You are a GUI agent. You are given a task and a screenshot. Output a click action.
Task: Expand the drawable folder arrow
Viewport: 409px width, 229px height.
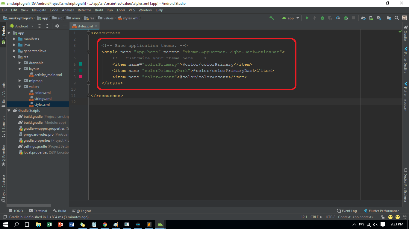click(20, 63)
